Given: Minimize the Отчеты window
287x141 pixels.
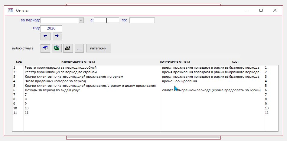Looking at the screenshot, I should pyautogui.click(x=247, y=10).
